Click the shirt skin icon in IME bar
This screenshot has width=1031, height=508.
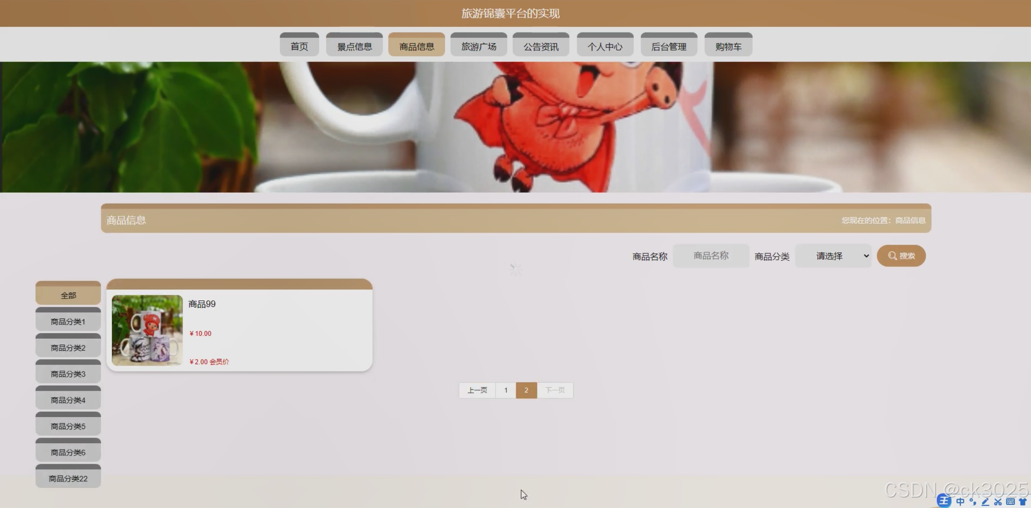[x=1022, y=502]
